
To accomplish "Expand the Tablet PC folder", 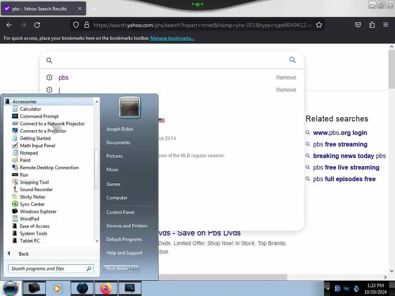I will click(30, 240).
